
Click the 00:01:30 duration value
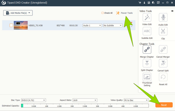73,26
